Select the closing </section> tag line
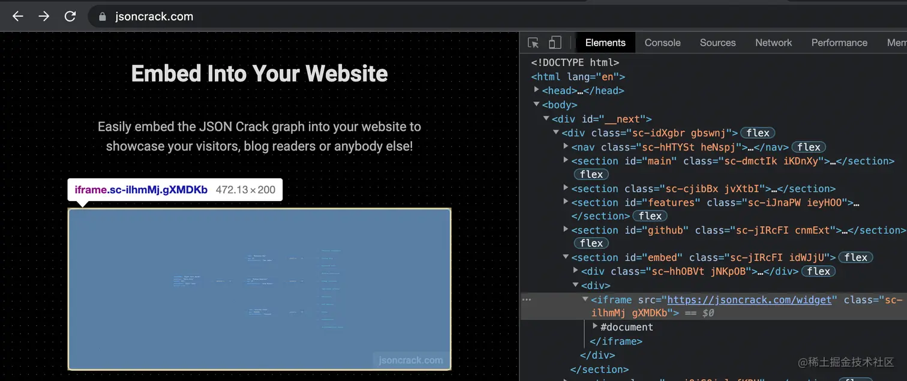 click(x=599, y=370)
